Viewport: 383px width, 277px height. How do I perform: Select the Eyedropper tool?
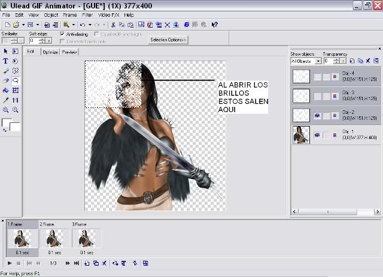tap(5, 100)
